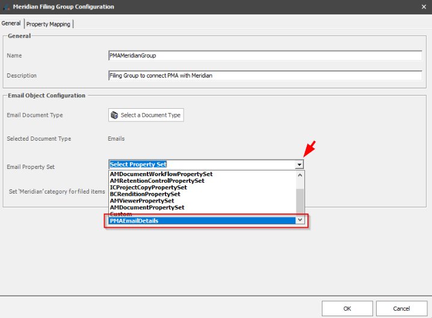The width and height of the screenshot is (432, 318).
Task: Select the General tab
Action: (11, 23)
